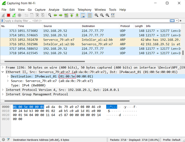Select packet 3713 UDP row
185x142 pixels.
pyautogui.click(x=91, y=31)
